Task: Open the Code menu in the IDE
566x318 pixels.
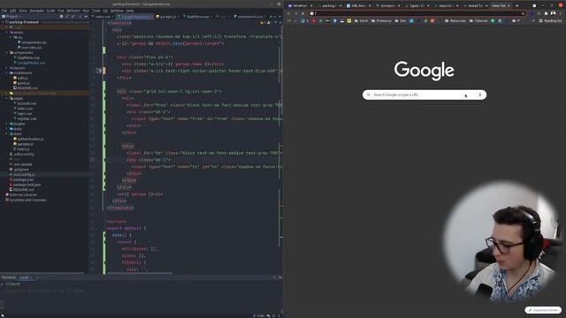Action: (x=51, y=11)
